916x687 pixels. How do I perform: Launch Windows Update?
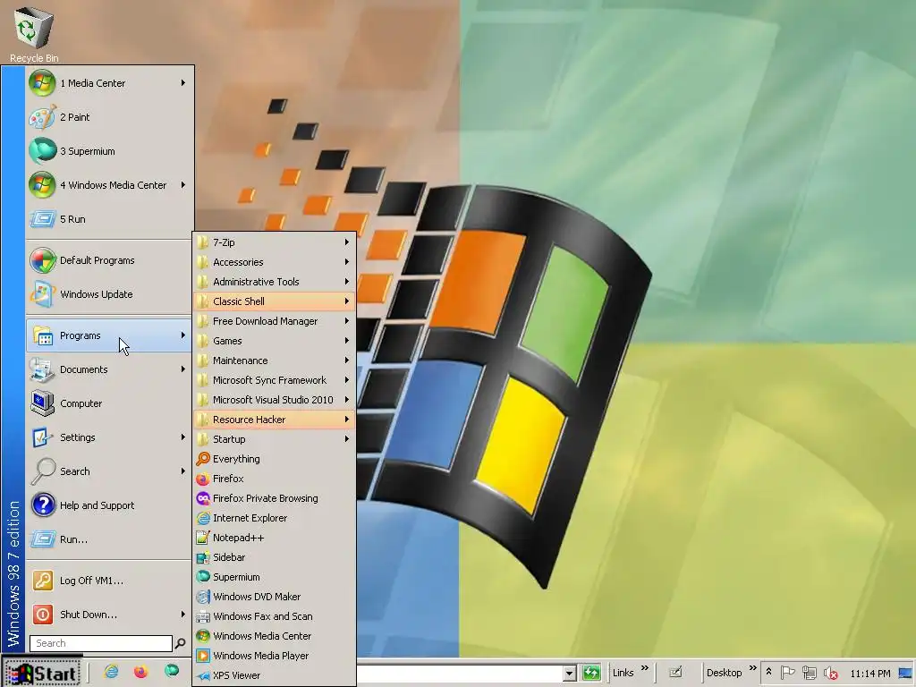pyautogui.click(x=109, y=293)
